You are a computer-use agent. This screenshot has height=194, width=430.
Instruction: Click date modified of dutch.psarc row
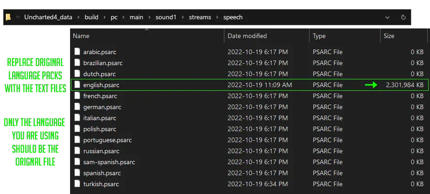pyautogui.click(x=257, y=74)
